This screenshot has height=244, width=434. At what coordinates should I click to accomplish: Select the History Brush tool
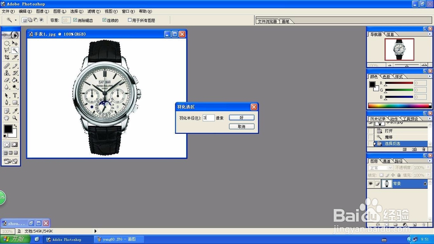15,73
